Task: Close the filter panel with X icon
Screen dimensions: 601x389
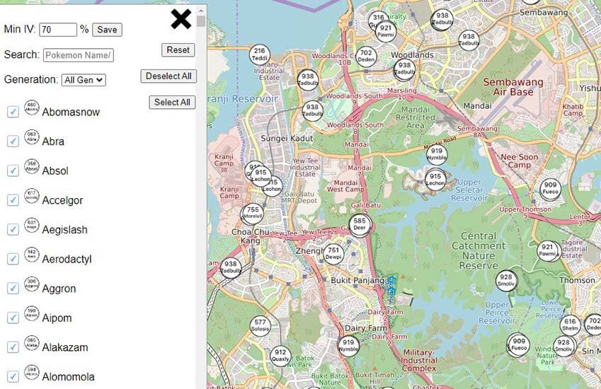Action: (x=181, y=19)
